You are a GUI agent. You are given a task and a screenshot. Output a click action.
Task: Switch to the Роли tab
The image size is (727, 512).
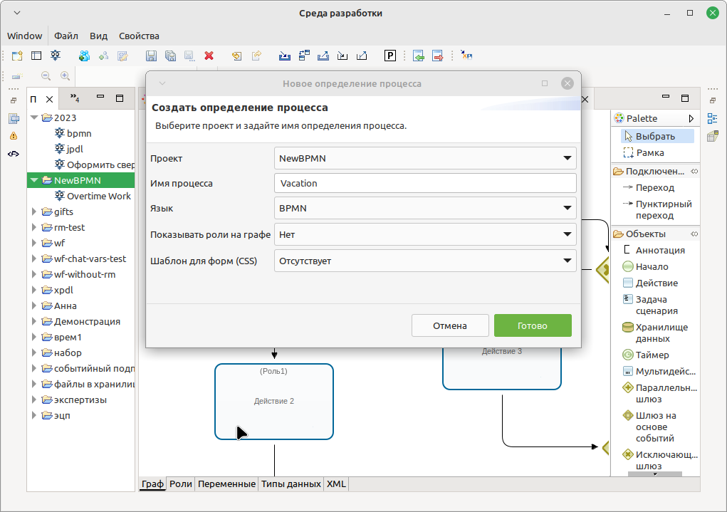click(181, 484)
